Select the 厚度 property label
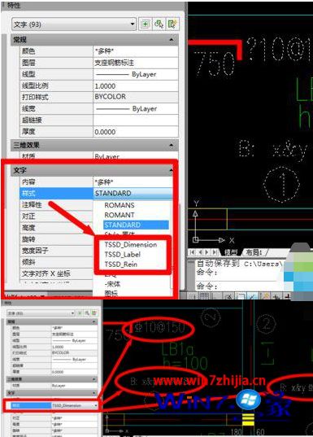 coord(28,132)
